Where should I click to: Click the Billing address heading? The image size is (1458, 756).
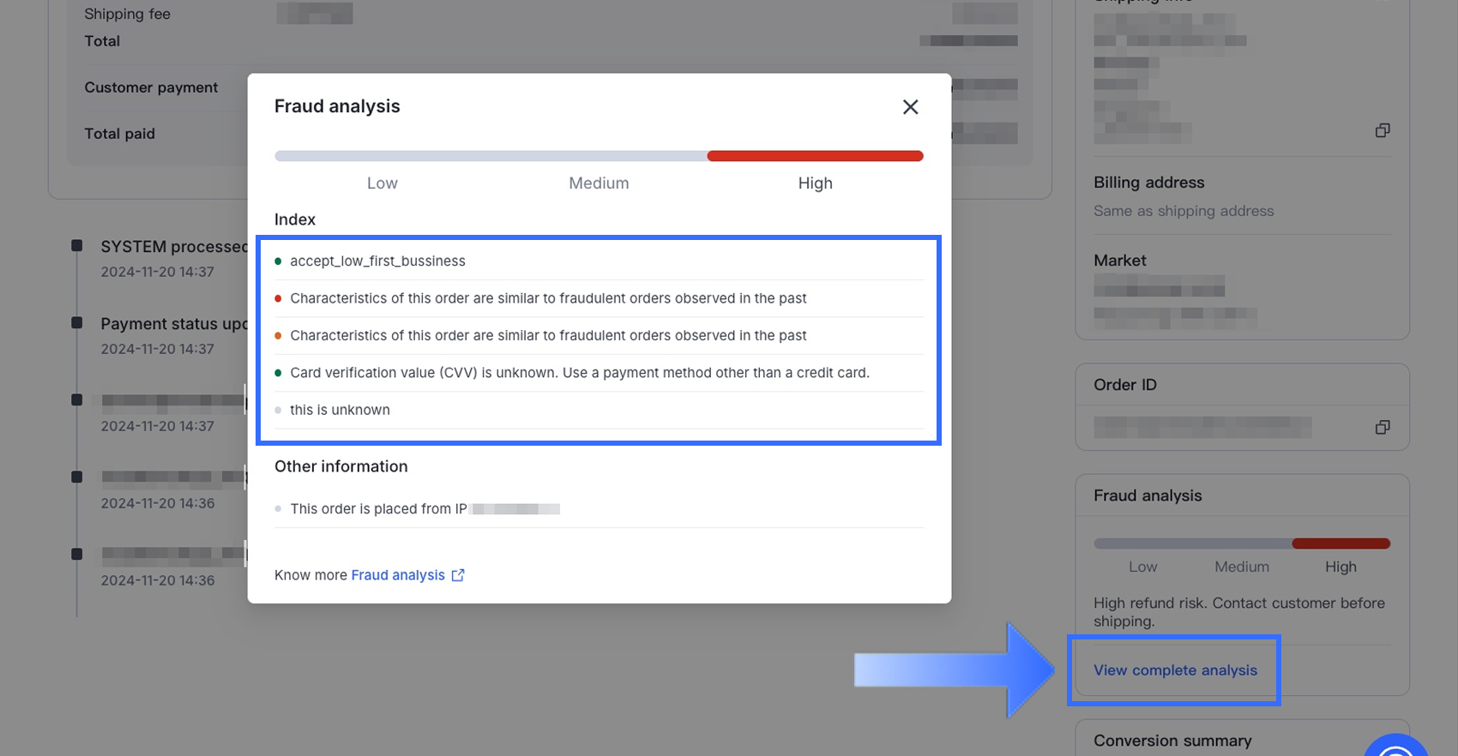1148,183
